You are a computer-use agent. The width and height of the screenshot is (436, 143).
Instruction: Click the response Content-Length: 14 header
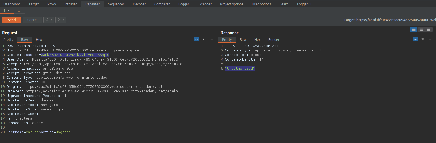244,59
